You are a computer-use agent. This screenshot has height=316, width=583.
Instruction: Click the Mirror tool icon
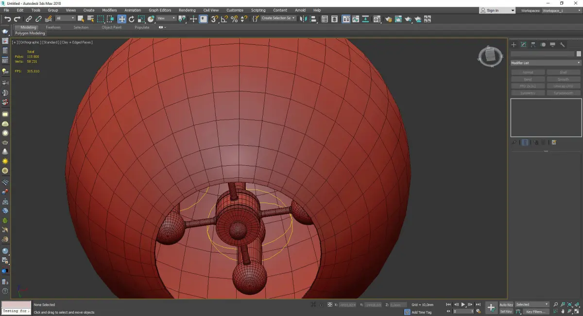(x=303, y=19)
